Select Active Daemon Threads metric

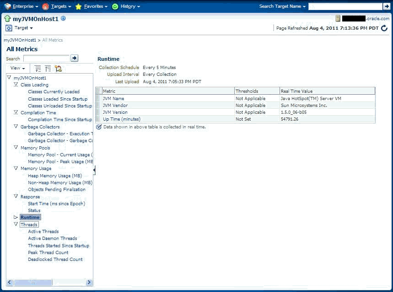coord(52,239)
